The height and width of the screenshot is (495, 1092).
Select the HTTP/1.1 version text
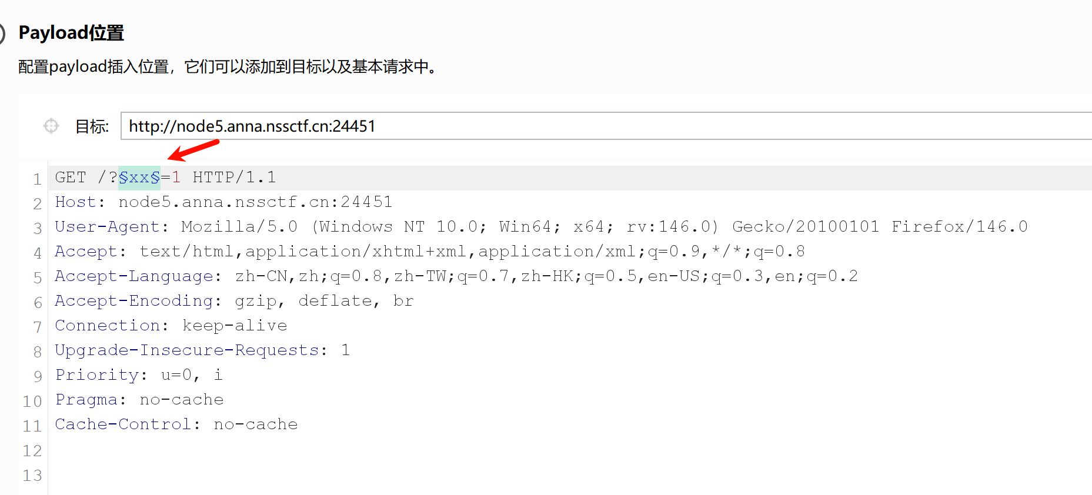[234, 176]
